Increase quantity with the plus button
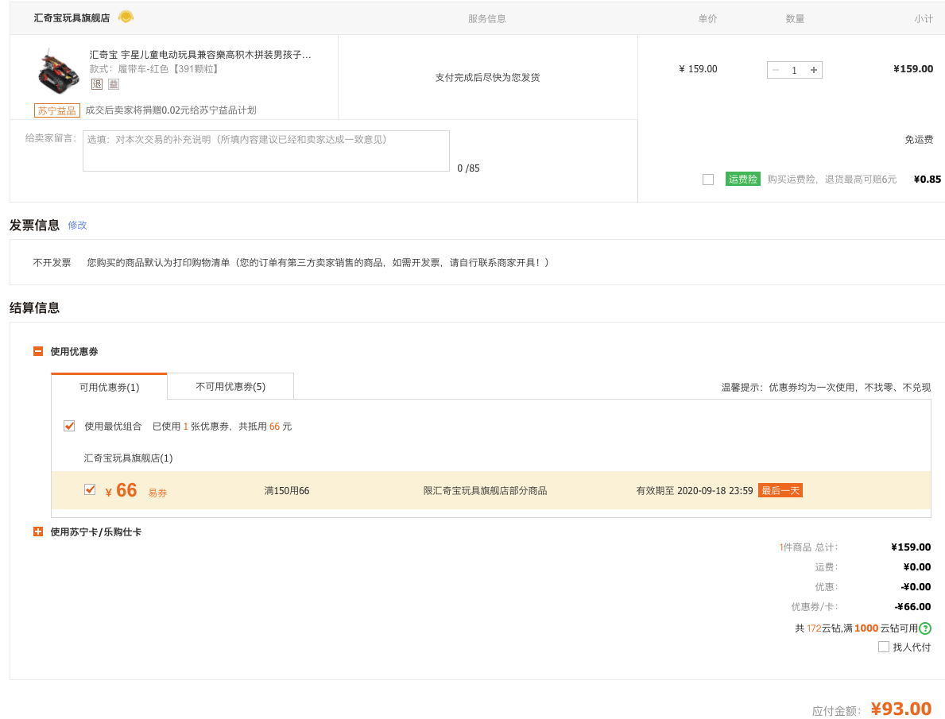 [814, 70]
